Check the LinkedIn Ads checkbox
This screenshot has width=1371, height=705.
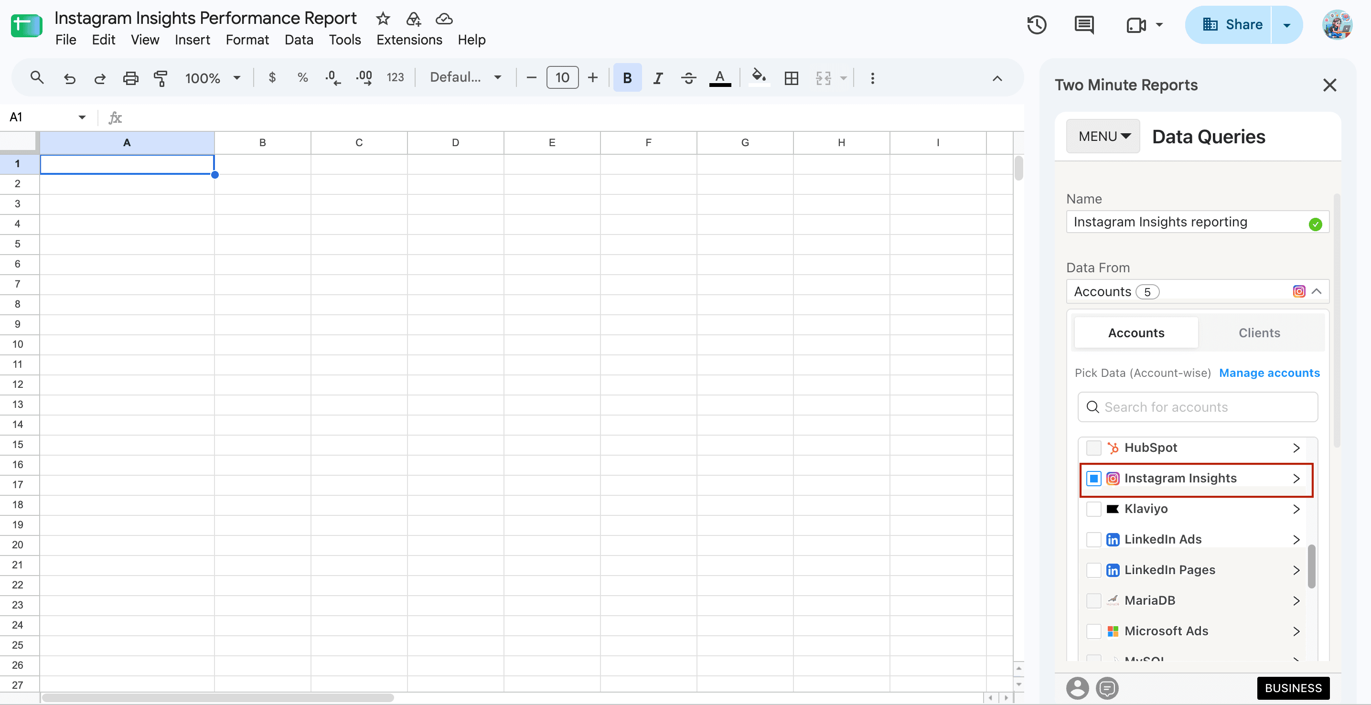click(1093, 540)
